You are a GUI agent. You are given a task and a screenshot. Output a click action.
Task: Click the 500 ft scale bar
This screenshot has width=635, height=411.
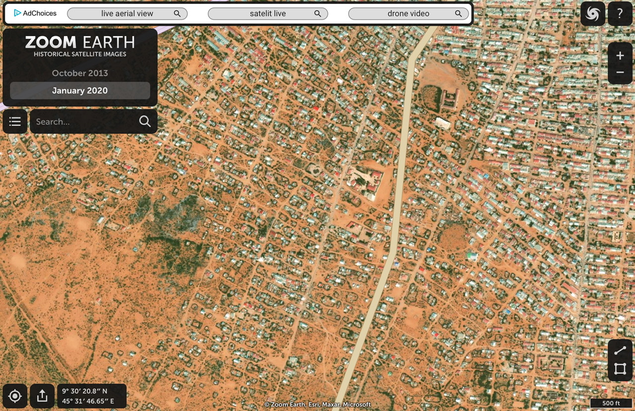click(611, 403)
